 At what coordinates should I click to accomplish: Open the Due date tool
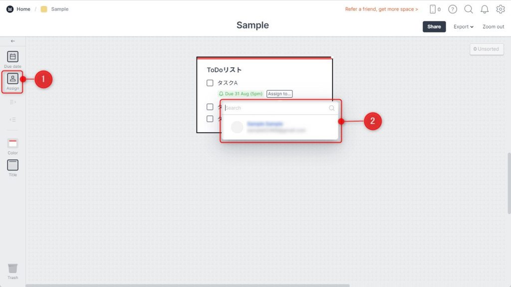click(x=12, y=59)
